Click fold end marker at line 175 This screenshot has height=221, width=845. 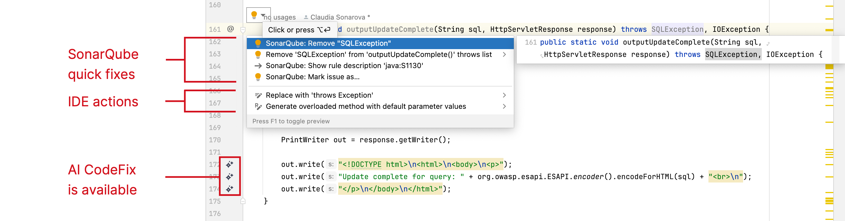(243, 201)
